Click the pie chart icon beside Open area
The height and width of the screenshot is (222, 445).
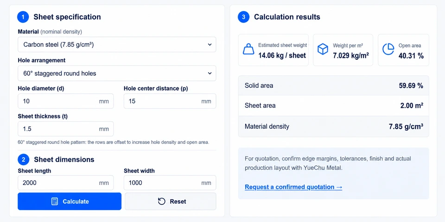click(388, 49)
